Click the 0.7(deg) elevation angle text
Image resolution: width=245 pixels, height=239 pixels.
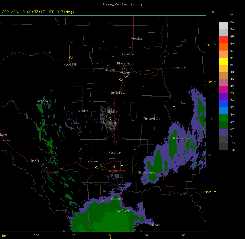tap(65, 12)
